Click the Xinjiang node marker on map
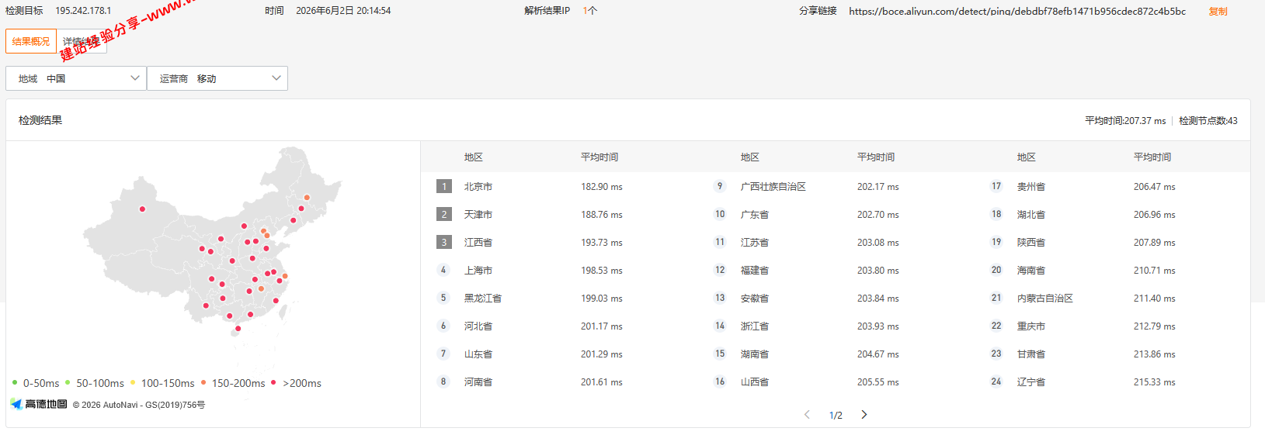The height and width of the screenshot is (435, 1265). pos(142,209)
